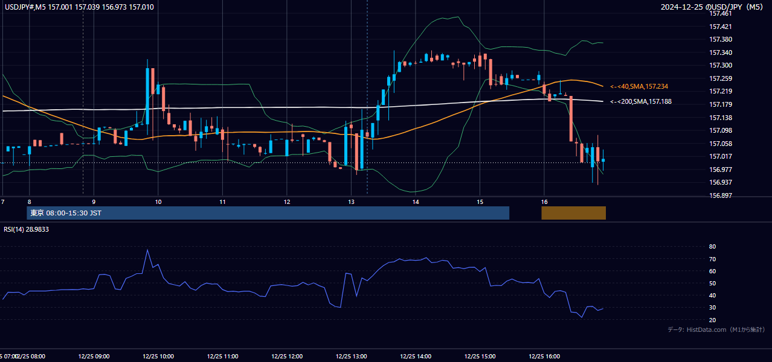Click hour marker 13 on chart axis

point(351,202)
